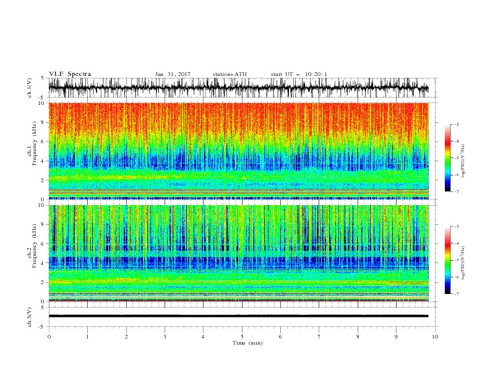
Task: Click the ch.1 voltage waveform trace
Action: [238, 88]
